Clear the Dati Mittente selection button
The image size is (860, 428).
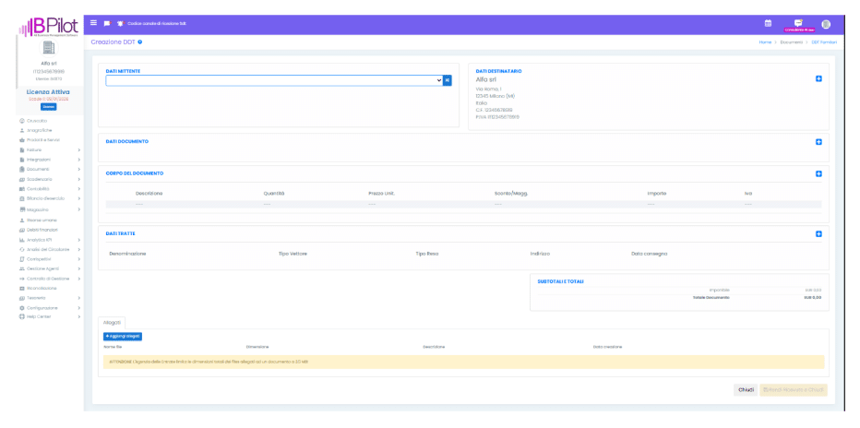pyautogui.click(x=448, y=80)
